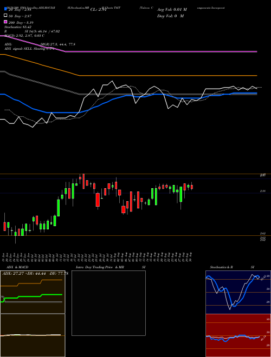Click the '(MGR) 27.3, 44.4, 77.8' ADX values
The height and width of the screenshot is (357, 271).
pyautogui.click(x=57, y=44)
